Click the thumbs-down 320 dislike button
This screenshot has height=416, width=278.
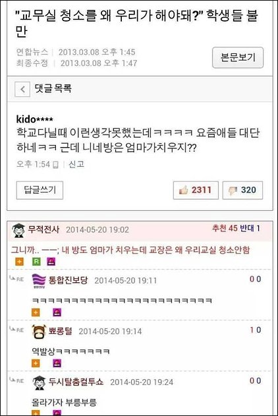pyautogui.click(x=242, y=191)
